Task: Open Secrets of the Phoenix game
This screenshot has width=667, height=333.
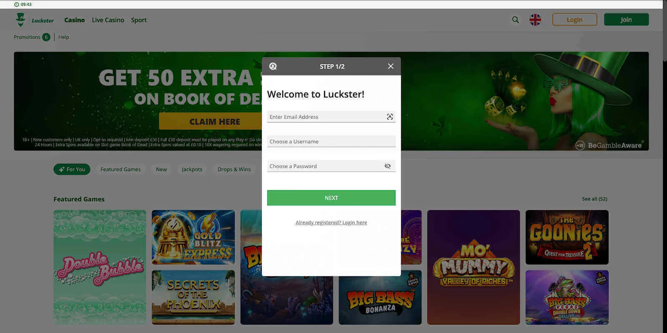Action: 193,298
